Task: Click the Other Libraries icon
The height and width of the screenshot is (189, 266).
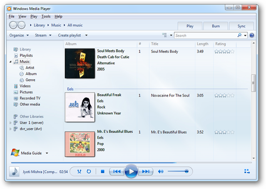Action: pyautogui.click(x=15, y=117)
